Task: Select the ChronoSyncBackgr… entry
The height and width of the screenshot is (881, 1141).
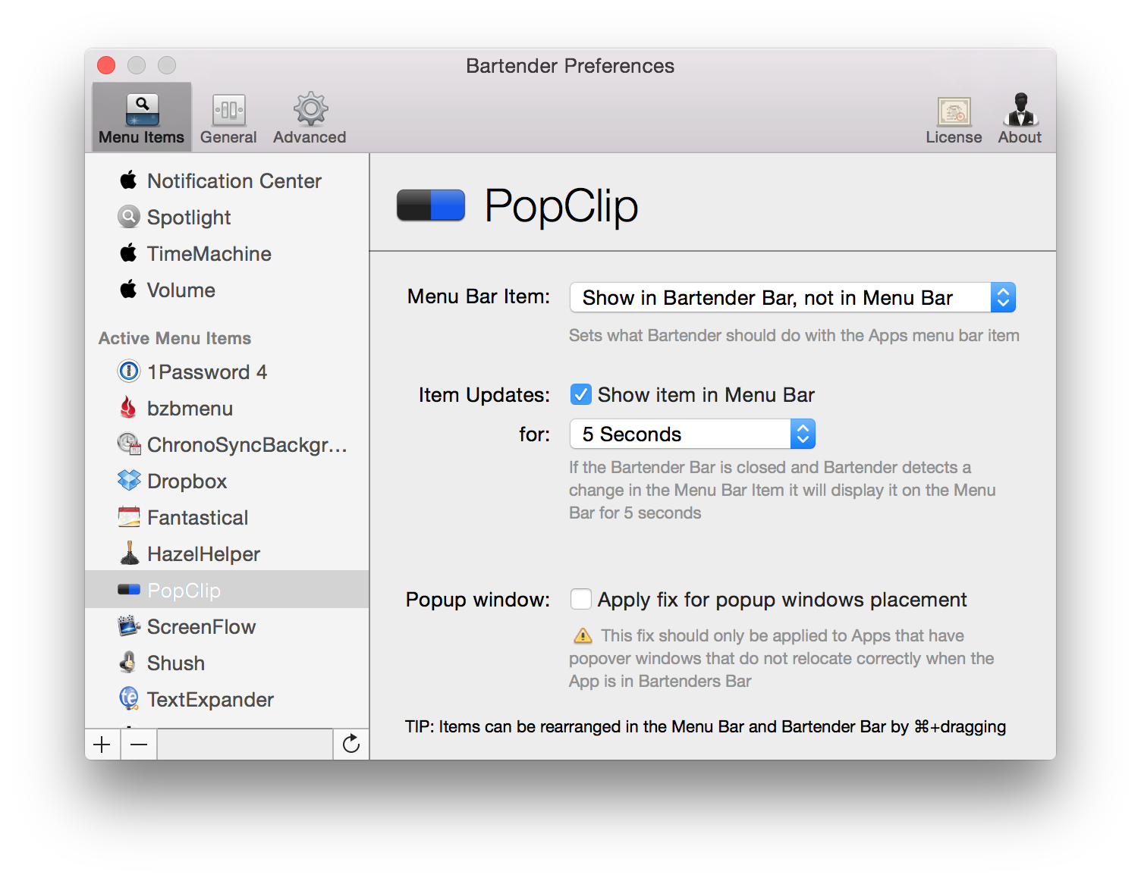Action: (227, 445)
